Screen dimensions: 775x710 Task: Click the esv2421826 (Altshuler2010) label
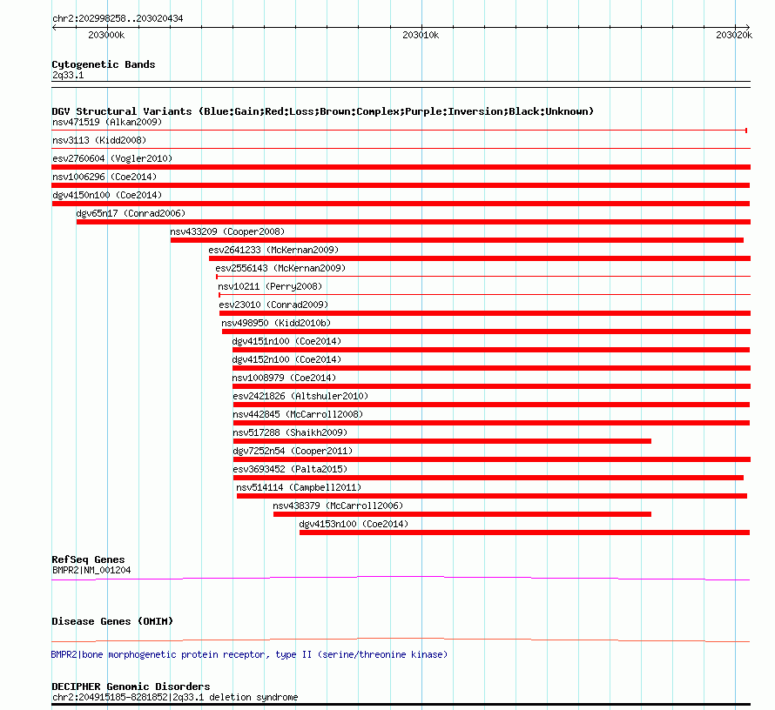click(300, 396)
